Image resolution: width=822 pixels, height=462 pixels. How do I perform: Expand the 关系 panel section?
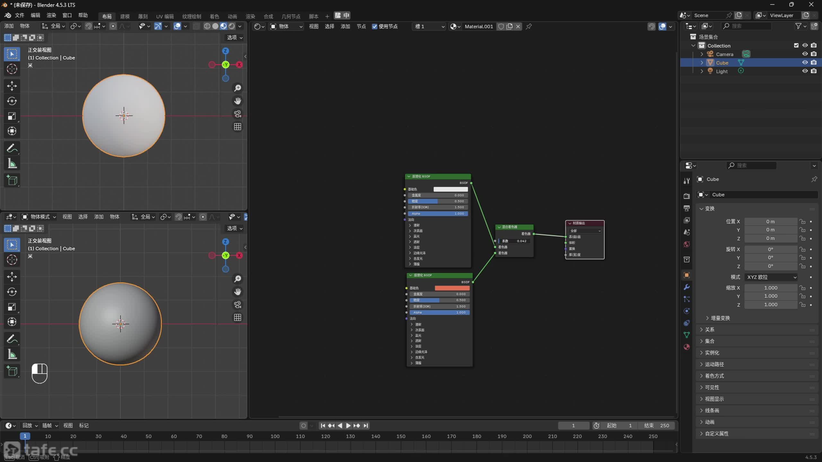click(710, 329)
